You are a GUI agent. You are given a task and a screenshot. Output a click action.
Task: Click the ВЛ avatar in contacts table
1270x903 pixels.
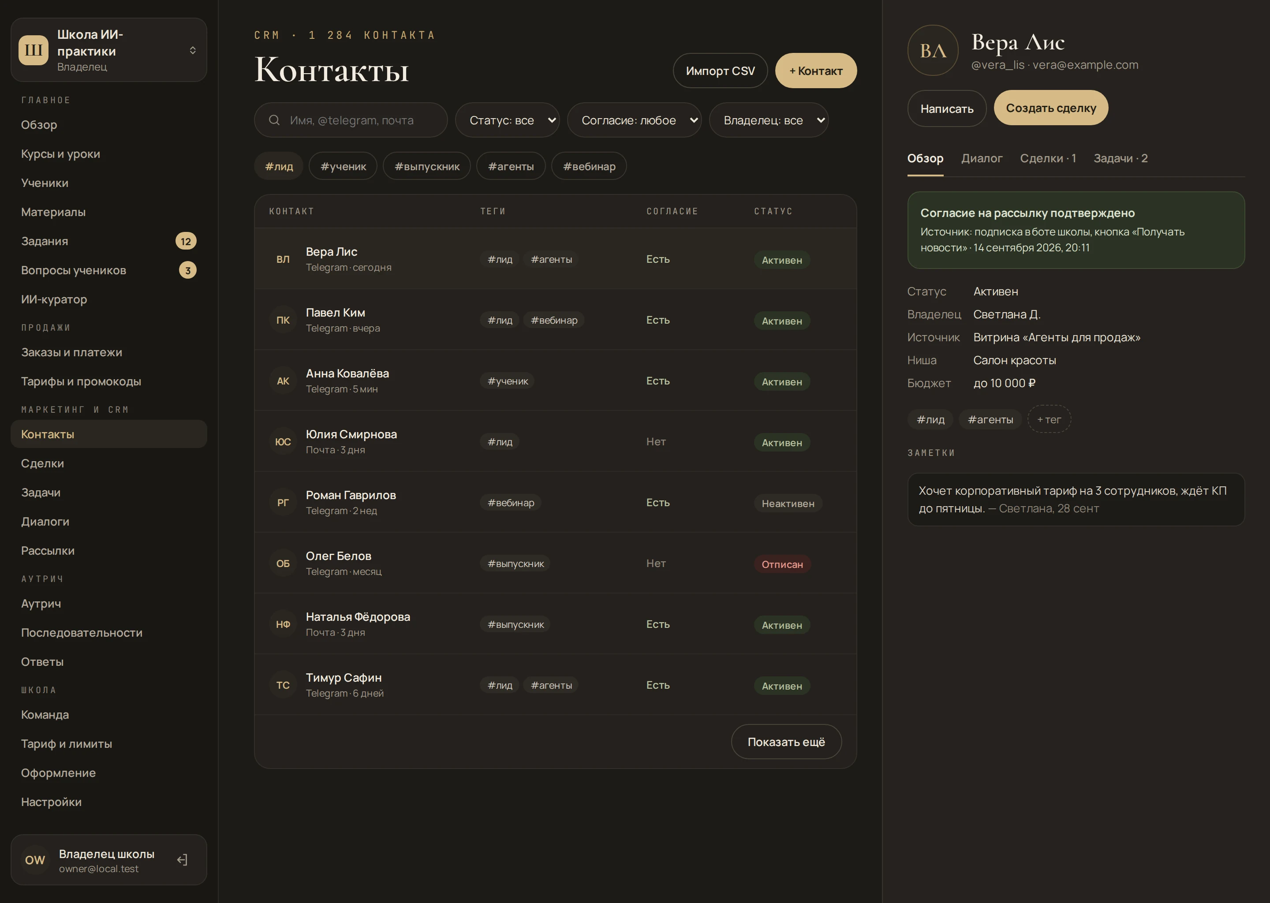click(x=283, y=259)
